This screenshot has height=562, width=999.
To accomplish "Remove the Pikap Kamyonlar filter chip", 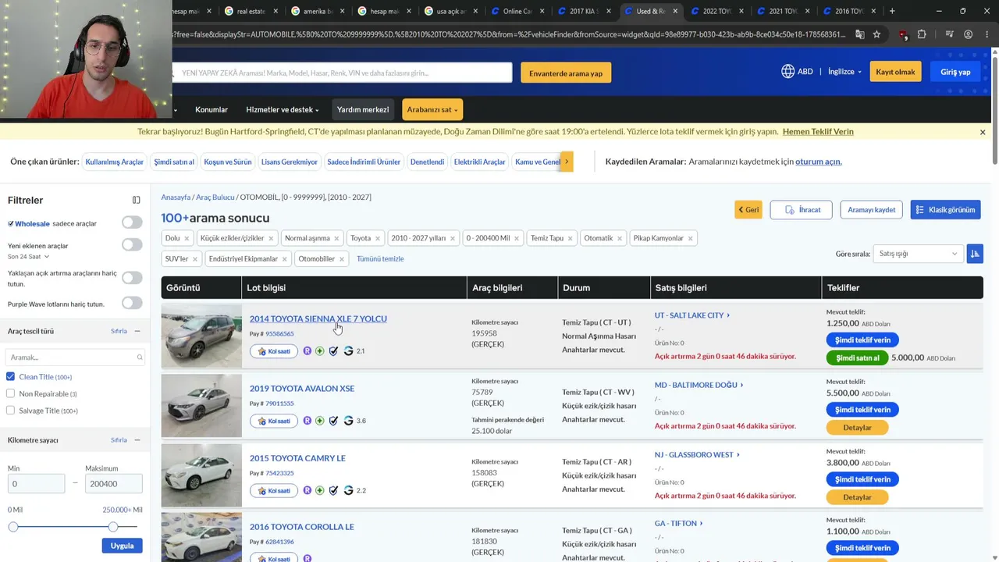I will 690,238.
